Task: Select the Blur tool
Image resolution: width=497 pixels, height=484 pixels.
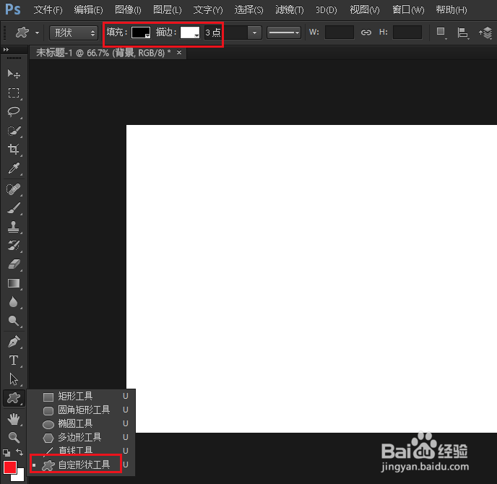Action: point(13,302)
